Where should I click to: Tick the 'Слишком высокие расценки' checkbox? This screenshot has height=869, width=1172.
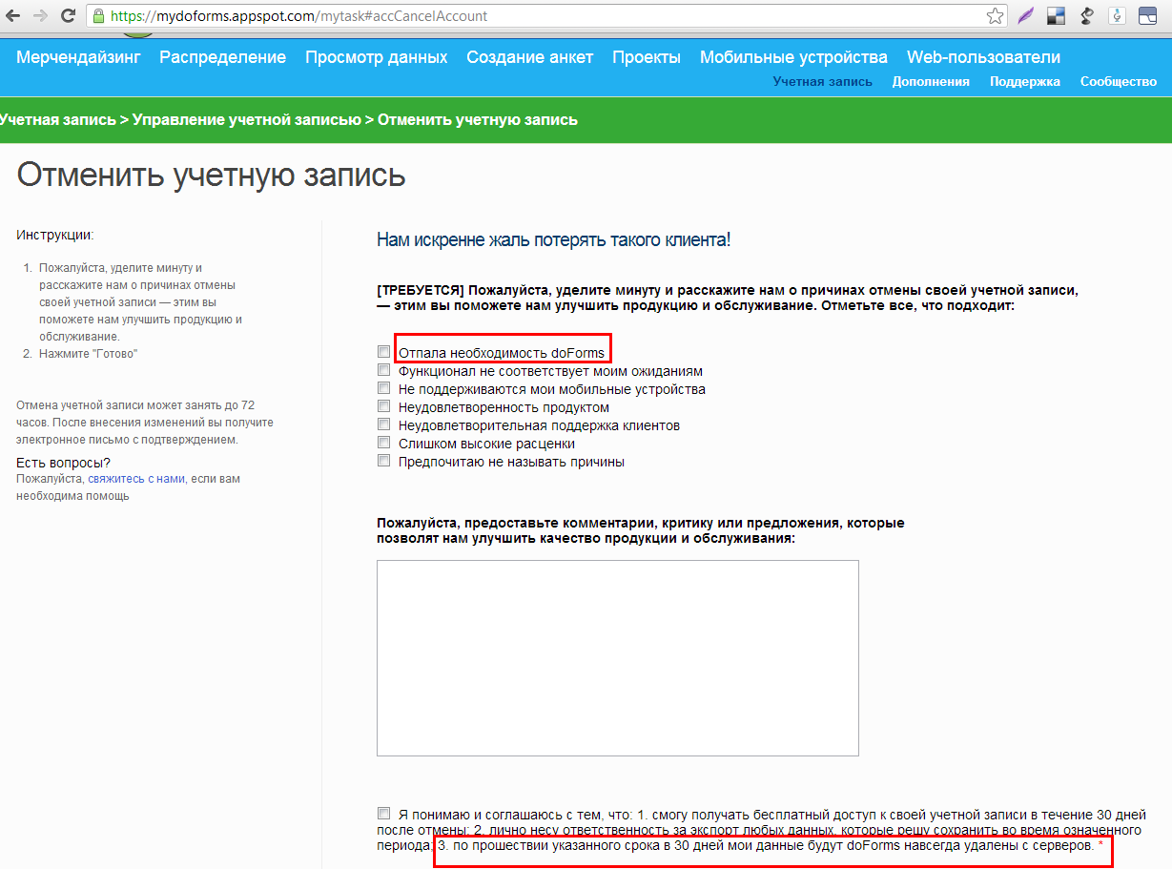pos(383,443)
